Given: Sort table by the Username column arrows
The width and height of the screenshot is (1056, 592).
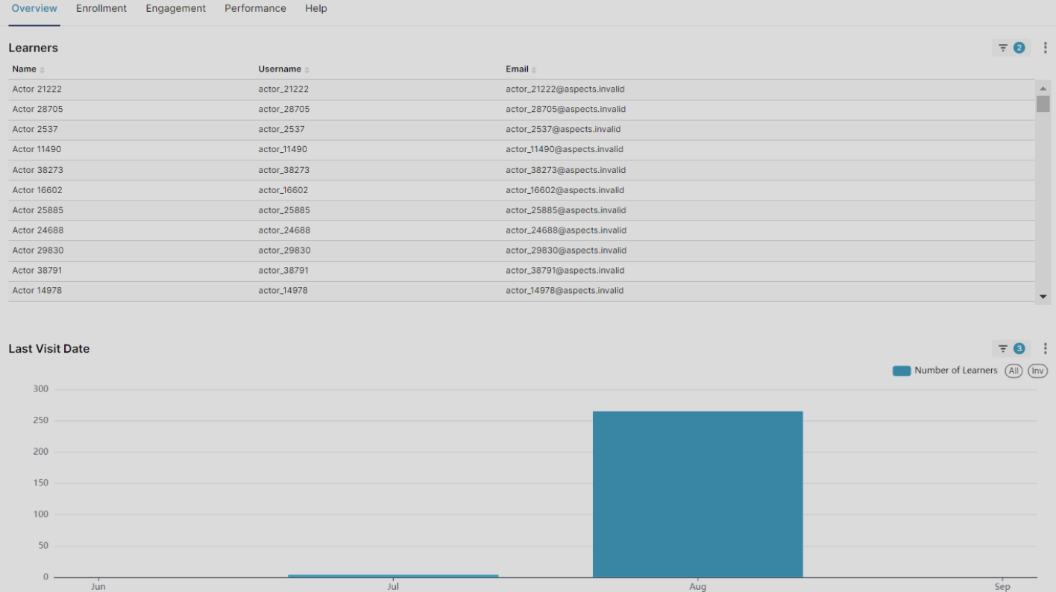Looking at the screenshot, I should tap(307, 69).
